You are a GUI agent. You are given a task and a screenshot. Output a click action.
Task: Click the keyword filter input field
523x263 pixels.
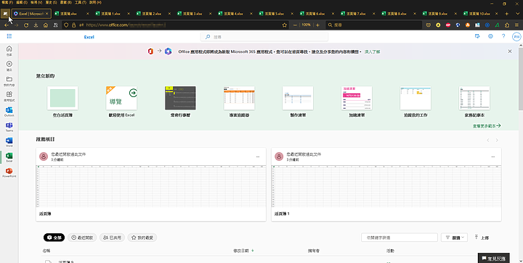click(x=400, y=238)
